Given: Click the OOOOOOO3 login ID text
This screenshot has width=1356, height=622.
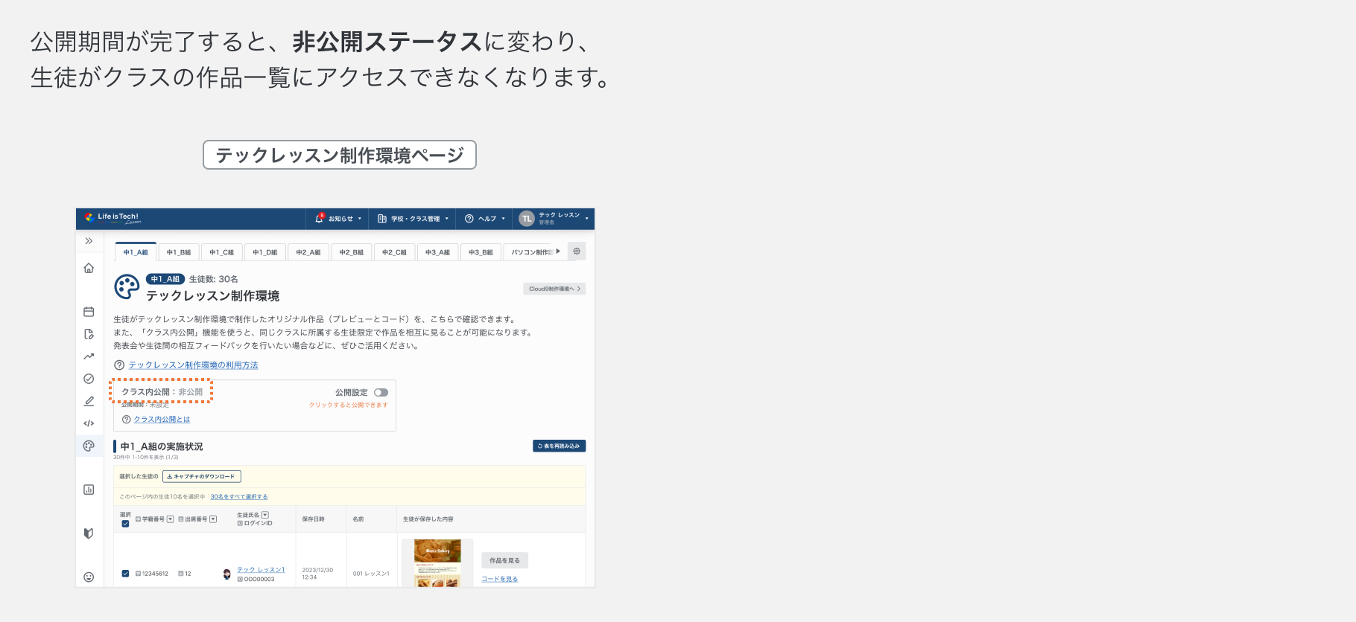Looking at the screenshot, I should point(259,580).
